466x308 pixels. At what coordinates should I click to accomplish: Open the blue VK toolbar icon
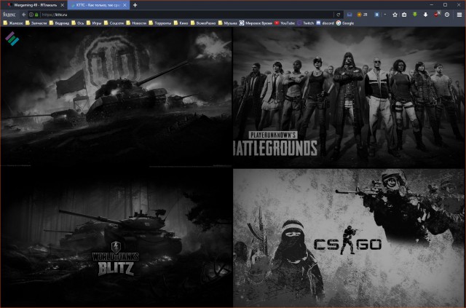pos(376,15)
